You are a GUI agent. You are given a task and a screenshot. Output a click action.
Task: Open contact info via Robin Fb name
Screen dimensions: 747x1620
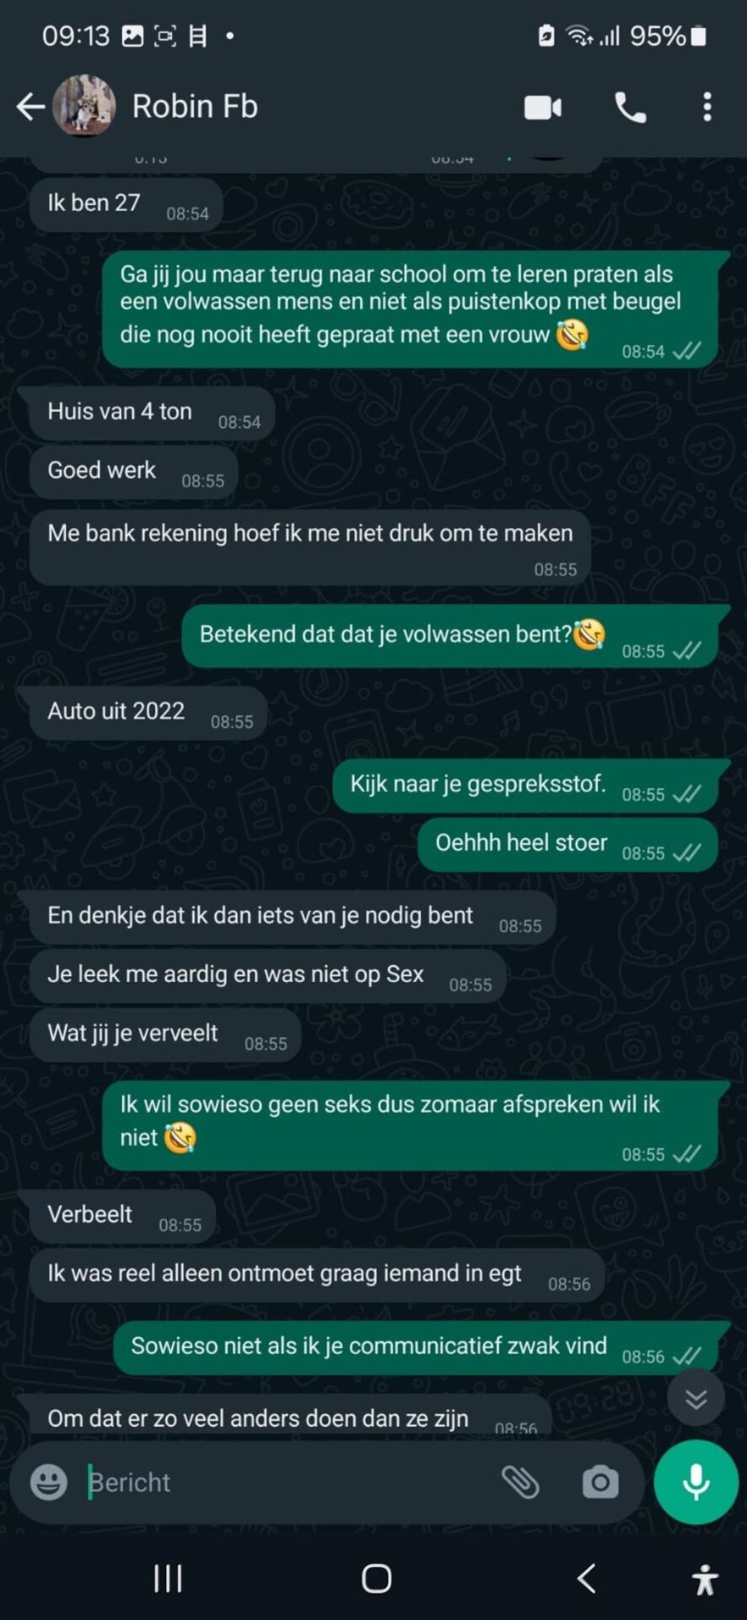click(195, 106)
